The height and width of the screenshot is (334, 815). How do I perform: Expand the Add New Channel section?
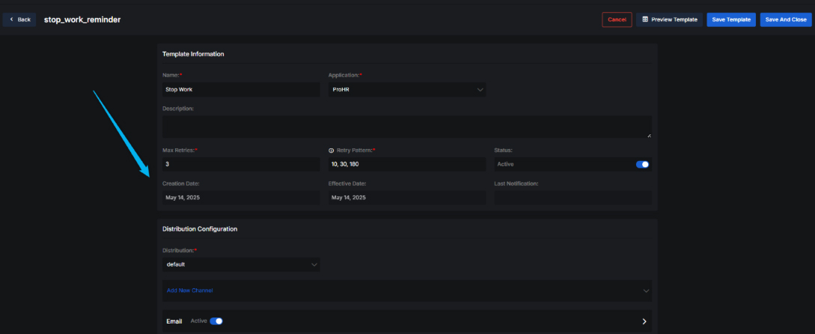(x=406, y=291)
